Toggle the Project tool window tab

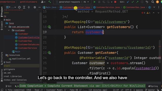point(2,12)
